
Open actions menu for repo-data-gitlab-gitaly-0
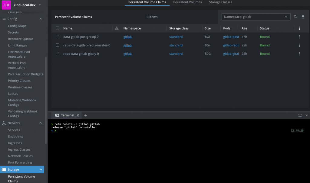(299, 54)
